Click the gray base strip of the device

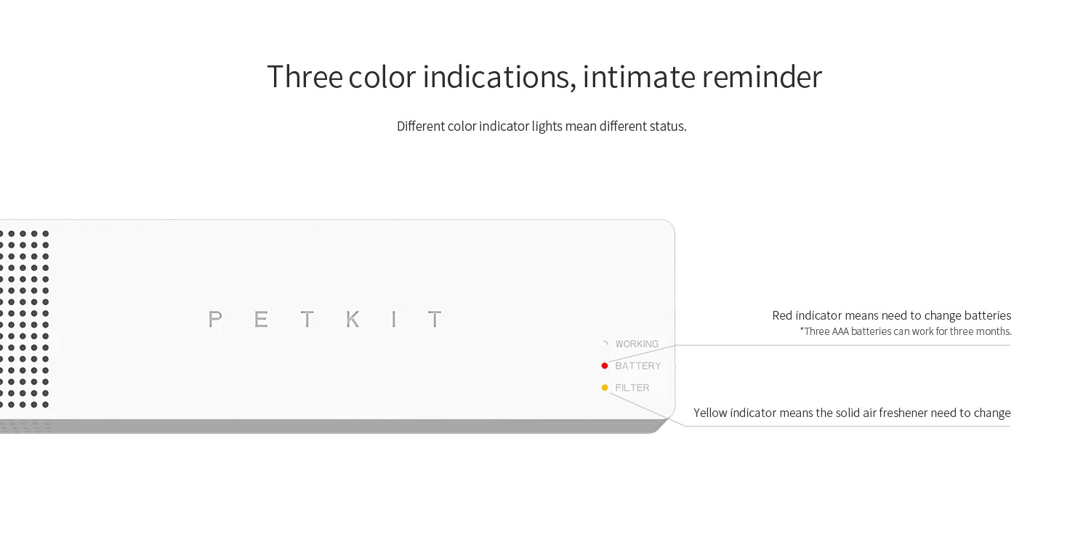(331, 426)
